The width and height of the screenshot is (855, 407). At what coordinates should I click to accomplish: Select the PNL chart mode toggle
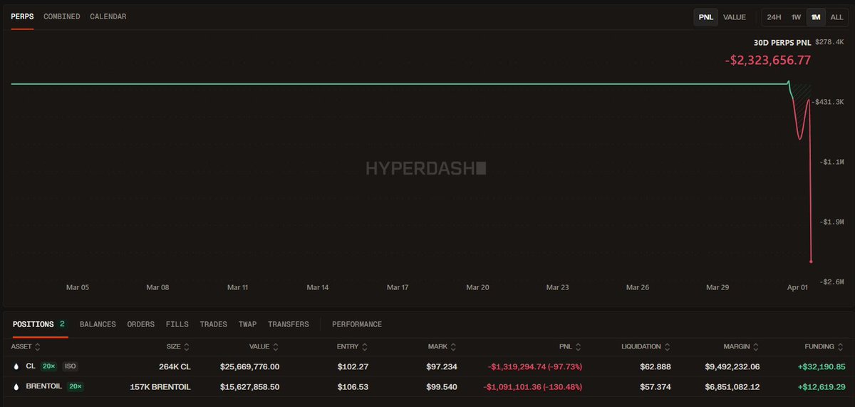pos(706,17)
